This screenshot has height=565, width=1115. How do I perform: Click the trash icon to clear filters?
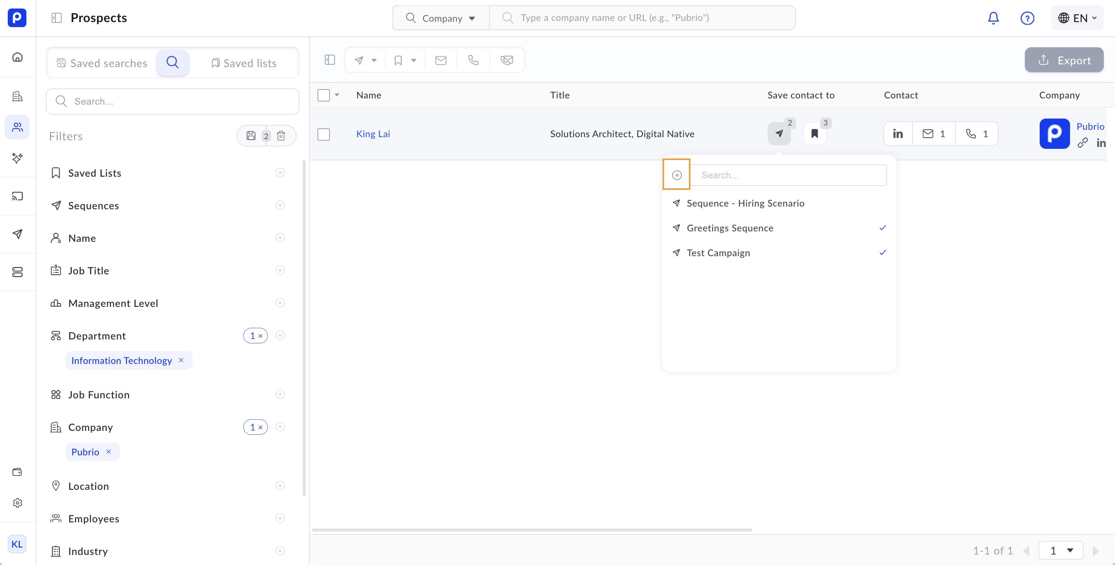coord(281,136)
